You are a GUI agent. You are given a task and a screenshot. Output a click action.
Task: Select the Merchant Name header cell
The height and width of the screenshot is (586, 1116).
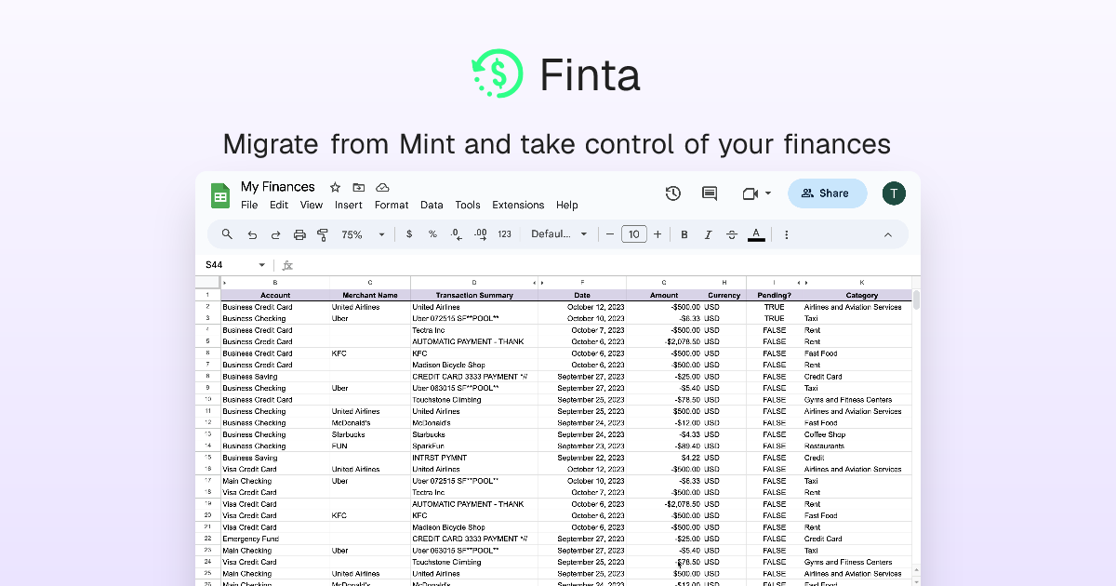click(x=370, y=295)
